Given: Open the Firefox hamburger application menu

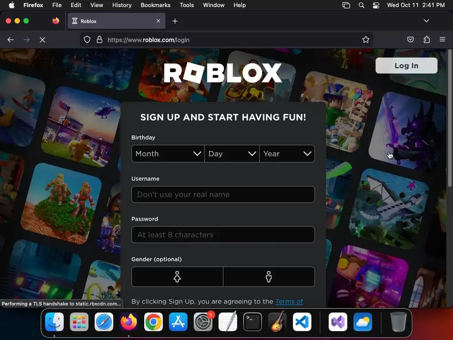Looking at the screenshot, I should [442, 39].
